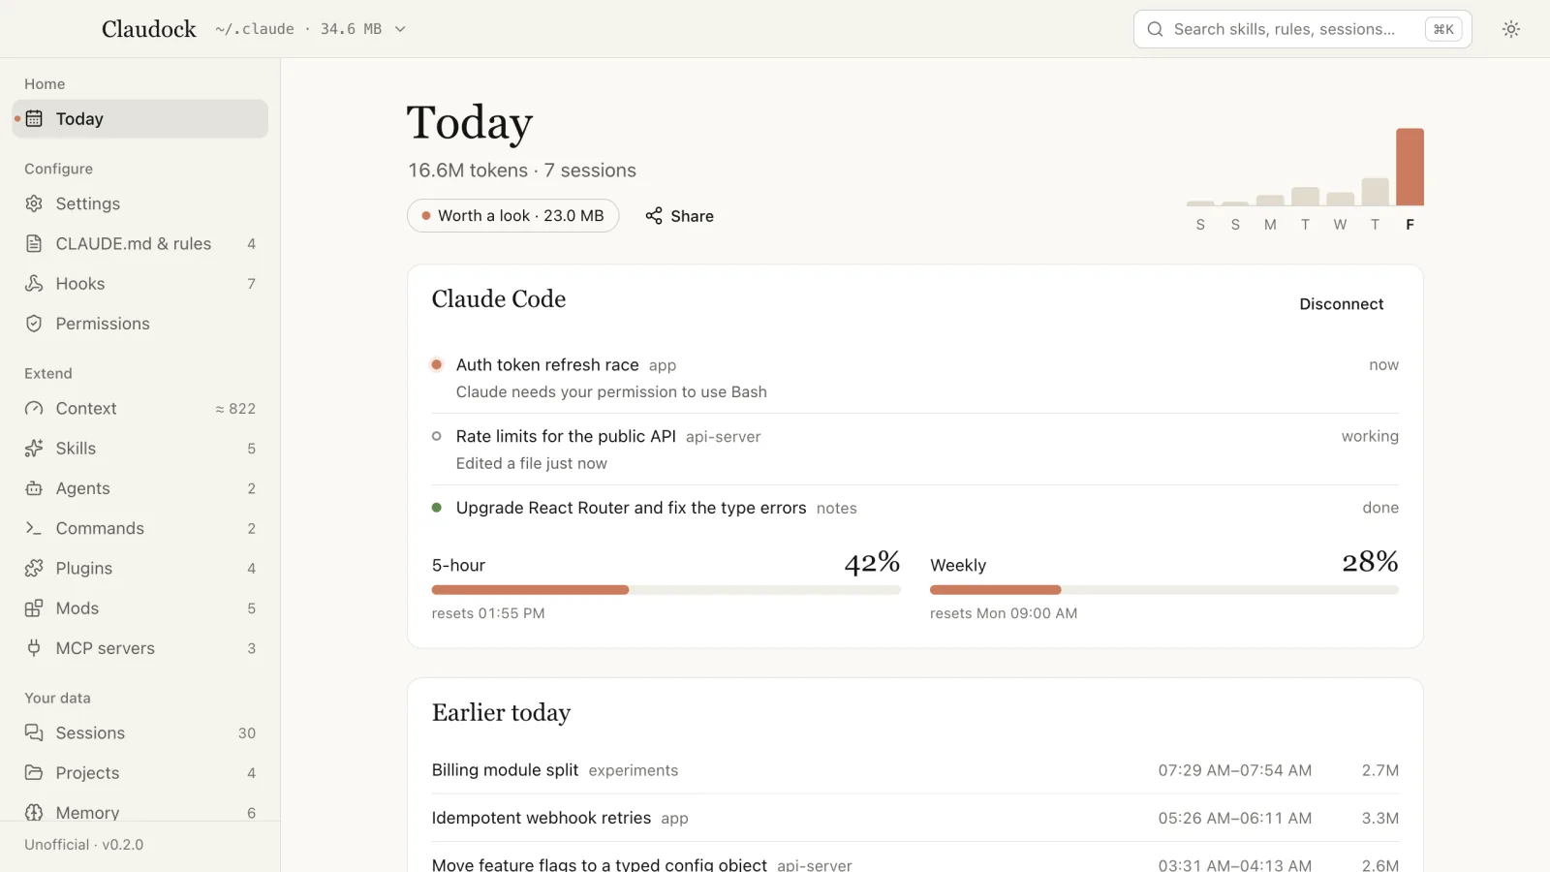This screenshot has width=1550, height=872.
Task: Click the Projects folder icon
Action: pyautogui.click(x=34, y=772)
